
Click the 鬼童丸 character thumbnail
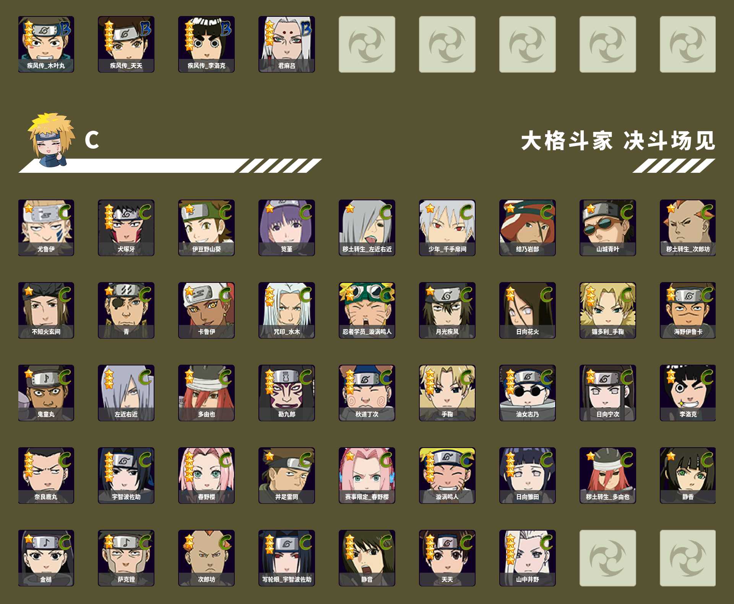tap(46, 393)
